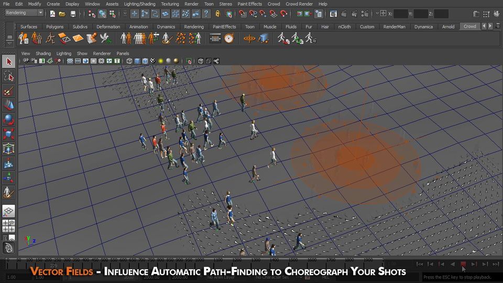Click the blue box emitter Crowd icon

264,38
